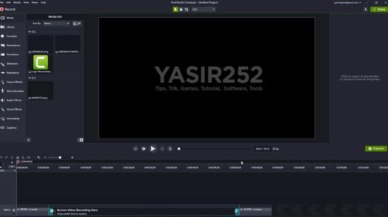Click the timeline zoom magnifier icon
Screen dimensions: 388x217
pos(39,157)
